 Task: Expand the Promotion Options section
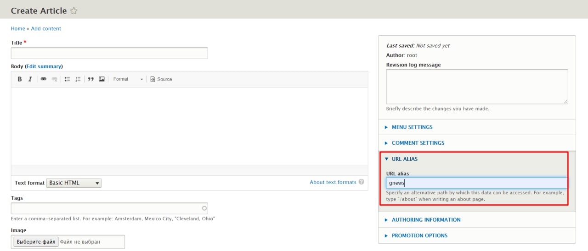click(x=419, y=235)
